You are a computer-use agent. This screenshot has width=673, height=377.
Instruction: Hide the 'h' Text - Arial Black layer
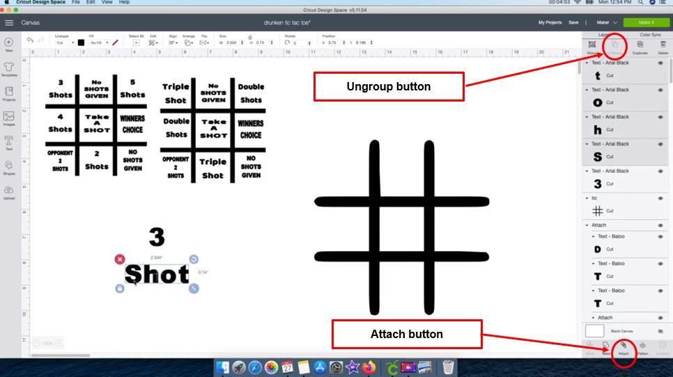coord(660,117)
